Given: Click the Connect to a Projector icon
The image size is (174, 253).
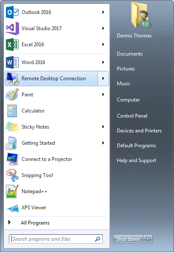Looking at the screenshot, I should point(13,159).
